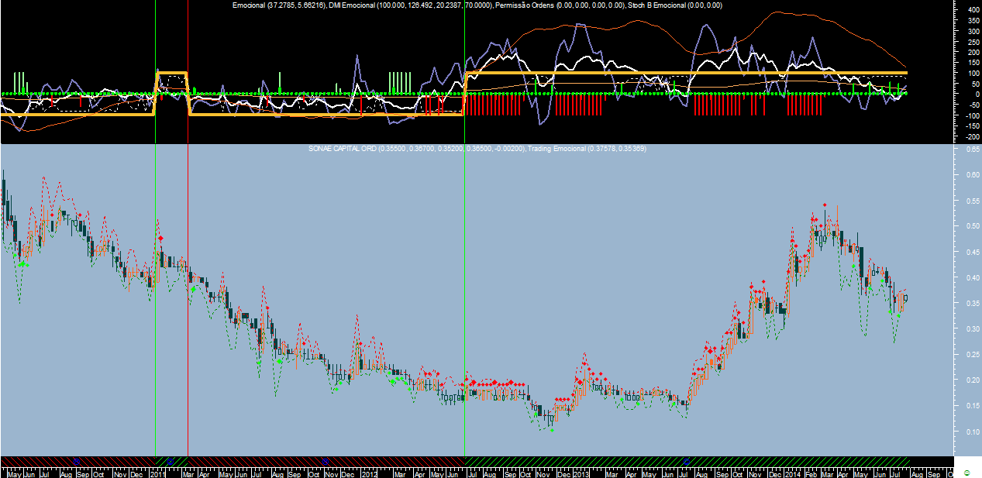
Task: Click the green smiley icon in bottom-right corner
Action: (x=966, y=472)
